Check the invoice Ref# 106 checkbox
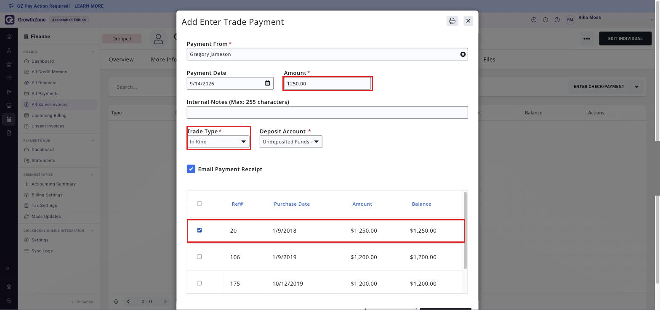660x310 pixels. 200,257
